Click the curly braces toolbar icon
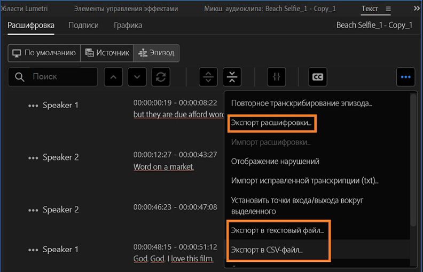Screen dimensions: 423x272 pos(276,77)
